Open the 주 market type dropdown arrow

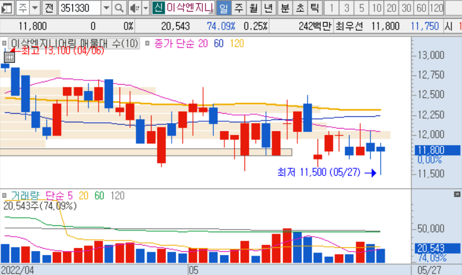[35, 8]
